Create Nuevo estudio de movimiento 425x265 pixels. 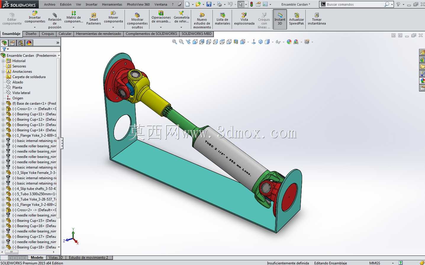202,21
